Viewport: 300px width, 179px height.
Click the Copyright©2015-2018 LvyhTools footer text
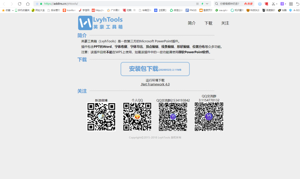pos(155,137)
